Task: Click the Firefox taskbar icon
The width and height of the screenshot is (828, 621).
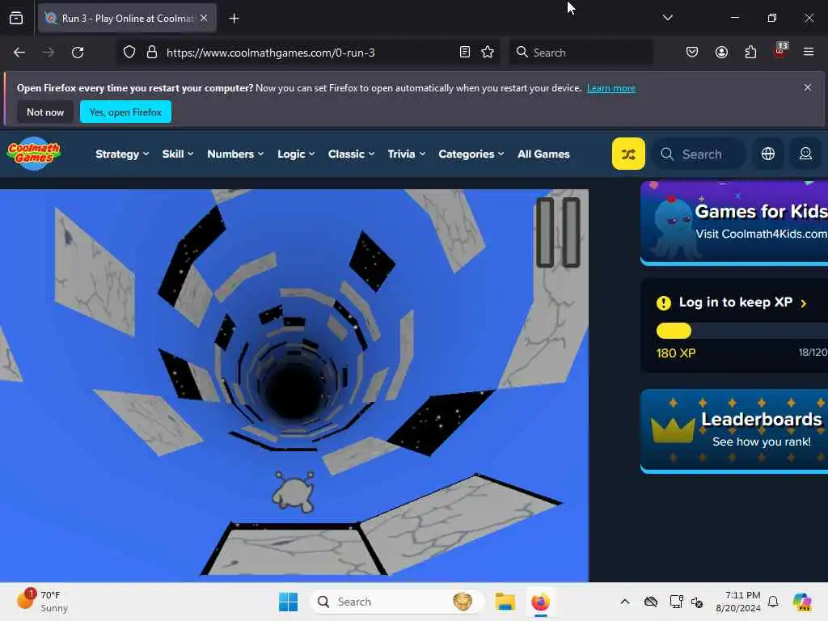Action: coord(540,602)
